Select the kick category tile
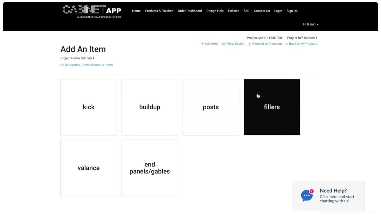The width and height of the screenshot is (381, 215). click(x=88, y=107)
